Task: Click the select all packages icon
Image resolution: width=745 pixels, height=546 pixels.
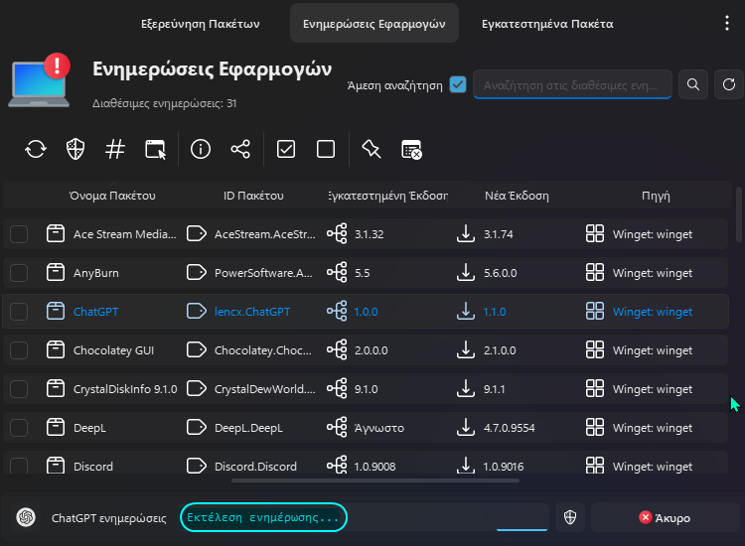Action: coord(286,150)
